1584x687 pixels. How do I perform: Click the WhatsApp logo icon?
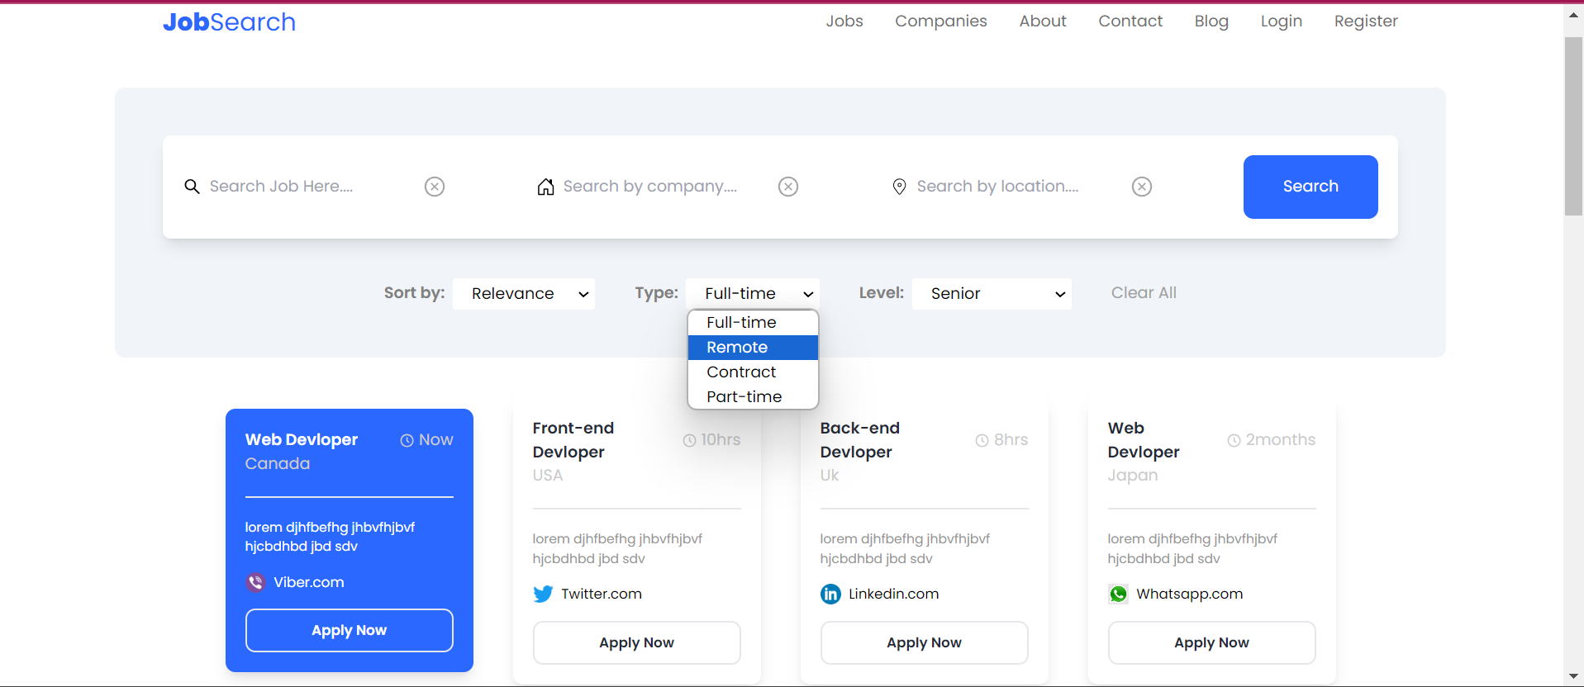[x=1118, y=594]
